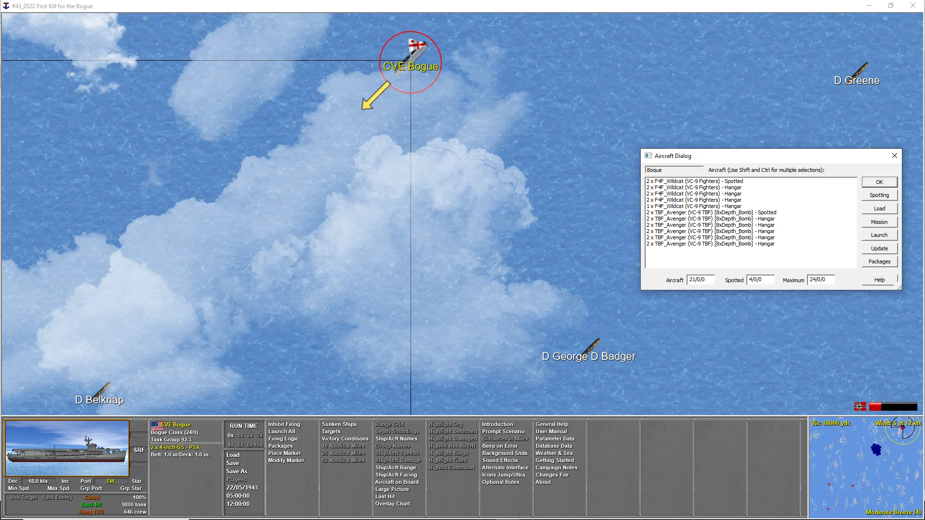Image resolution: width=925 pixels, height=520 pixels.
Task: Click the Bogue ship profile picture
Action: click(67, 448)
